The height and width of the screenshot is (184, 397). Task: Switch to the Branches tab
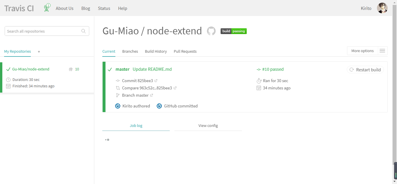pyautogui.click(x=130, y=52)
